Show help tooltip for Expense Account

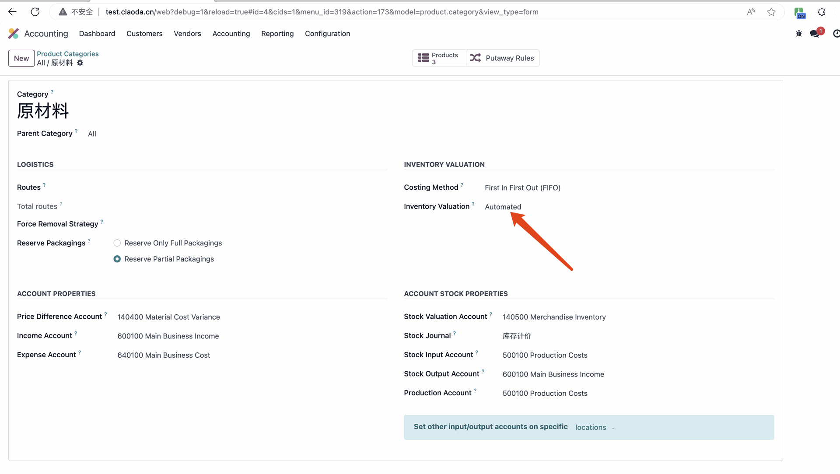[x=80, y=352]
